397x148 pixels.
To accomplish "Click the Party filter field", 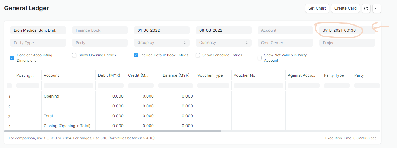I will pyautogui.click(x=100, y=43).
